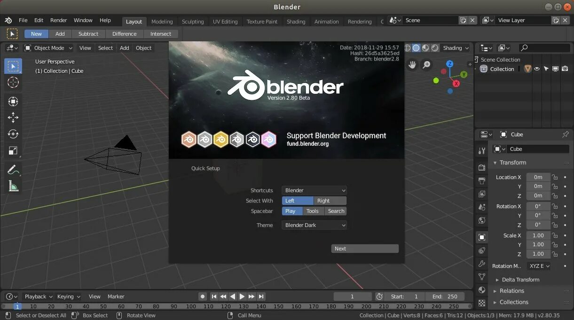Open the File menu
574x320 pixels.
point(23,20)
